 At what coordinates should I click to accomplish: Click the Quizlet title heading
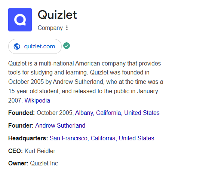57,15
